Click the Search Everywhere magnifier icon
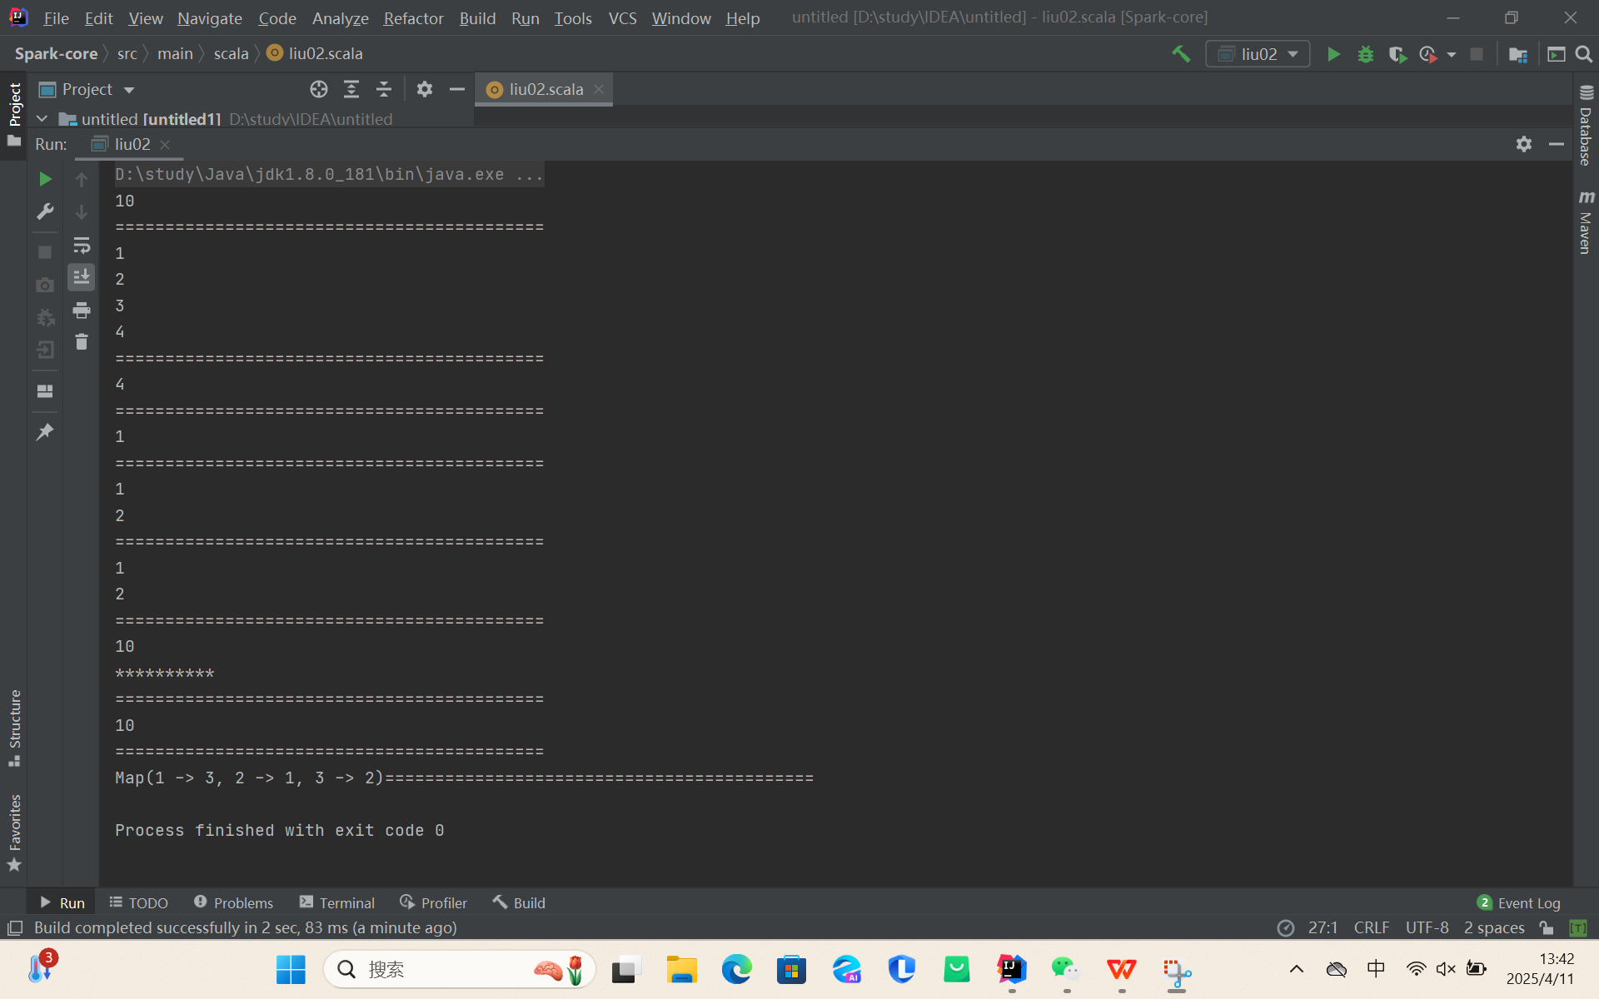Image resolution: width=1599 pixels, height=999 pixels. pos(1583,54)
